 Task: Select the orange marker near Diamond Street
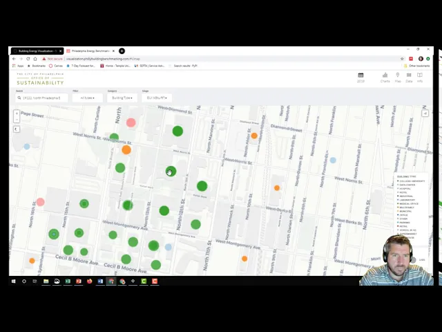[254, 136]
